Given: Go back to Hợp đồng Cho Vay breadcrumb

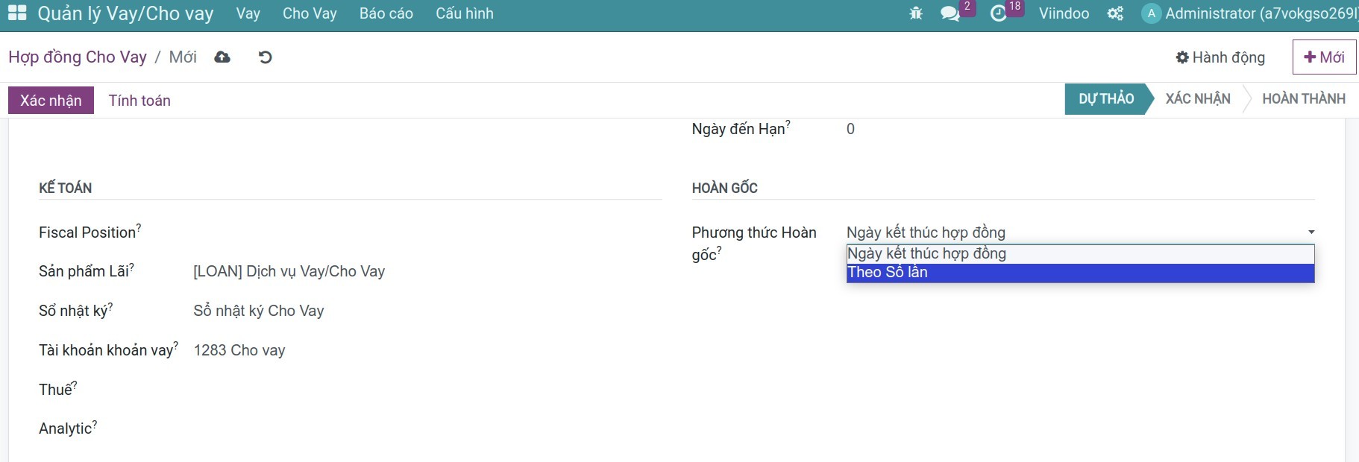Looking at the screenshot, I should pos(78,57).
